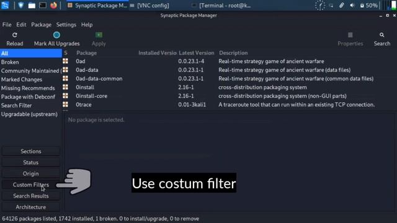
Task: Click the Apply toolbar icon
Action: click(99, 35)
